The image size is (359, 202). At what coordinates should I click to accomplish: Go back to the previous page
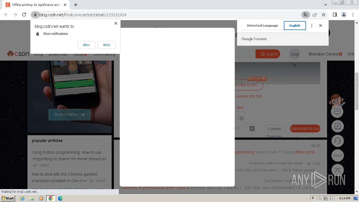tap(6, 15)
